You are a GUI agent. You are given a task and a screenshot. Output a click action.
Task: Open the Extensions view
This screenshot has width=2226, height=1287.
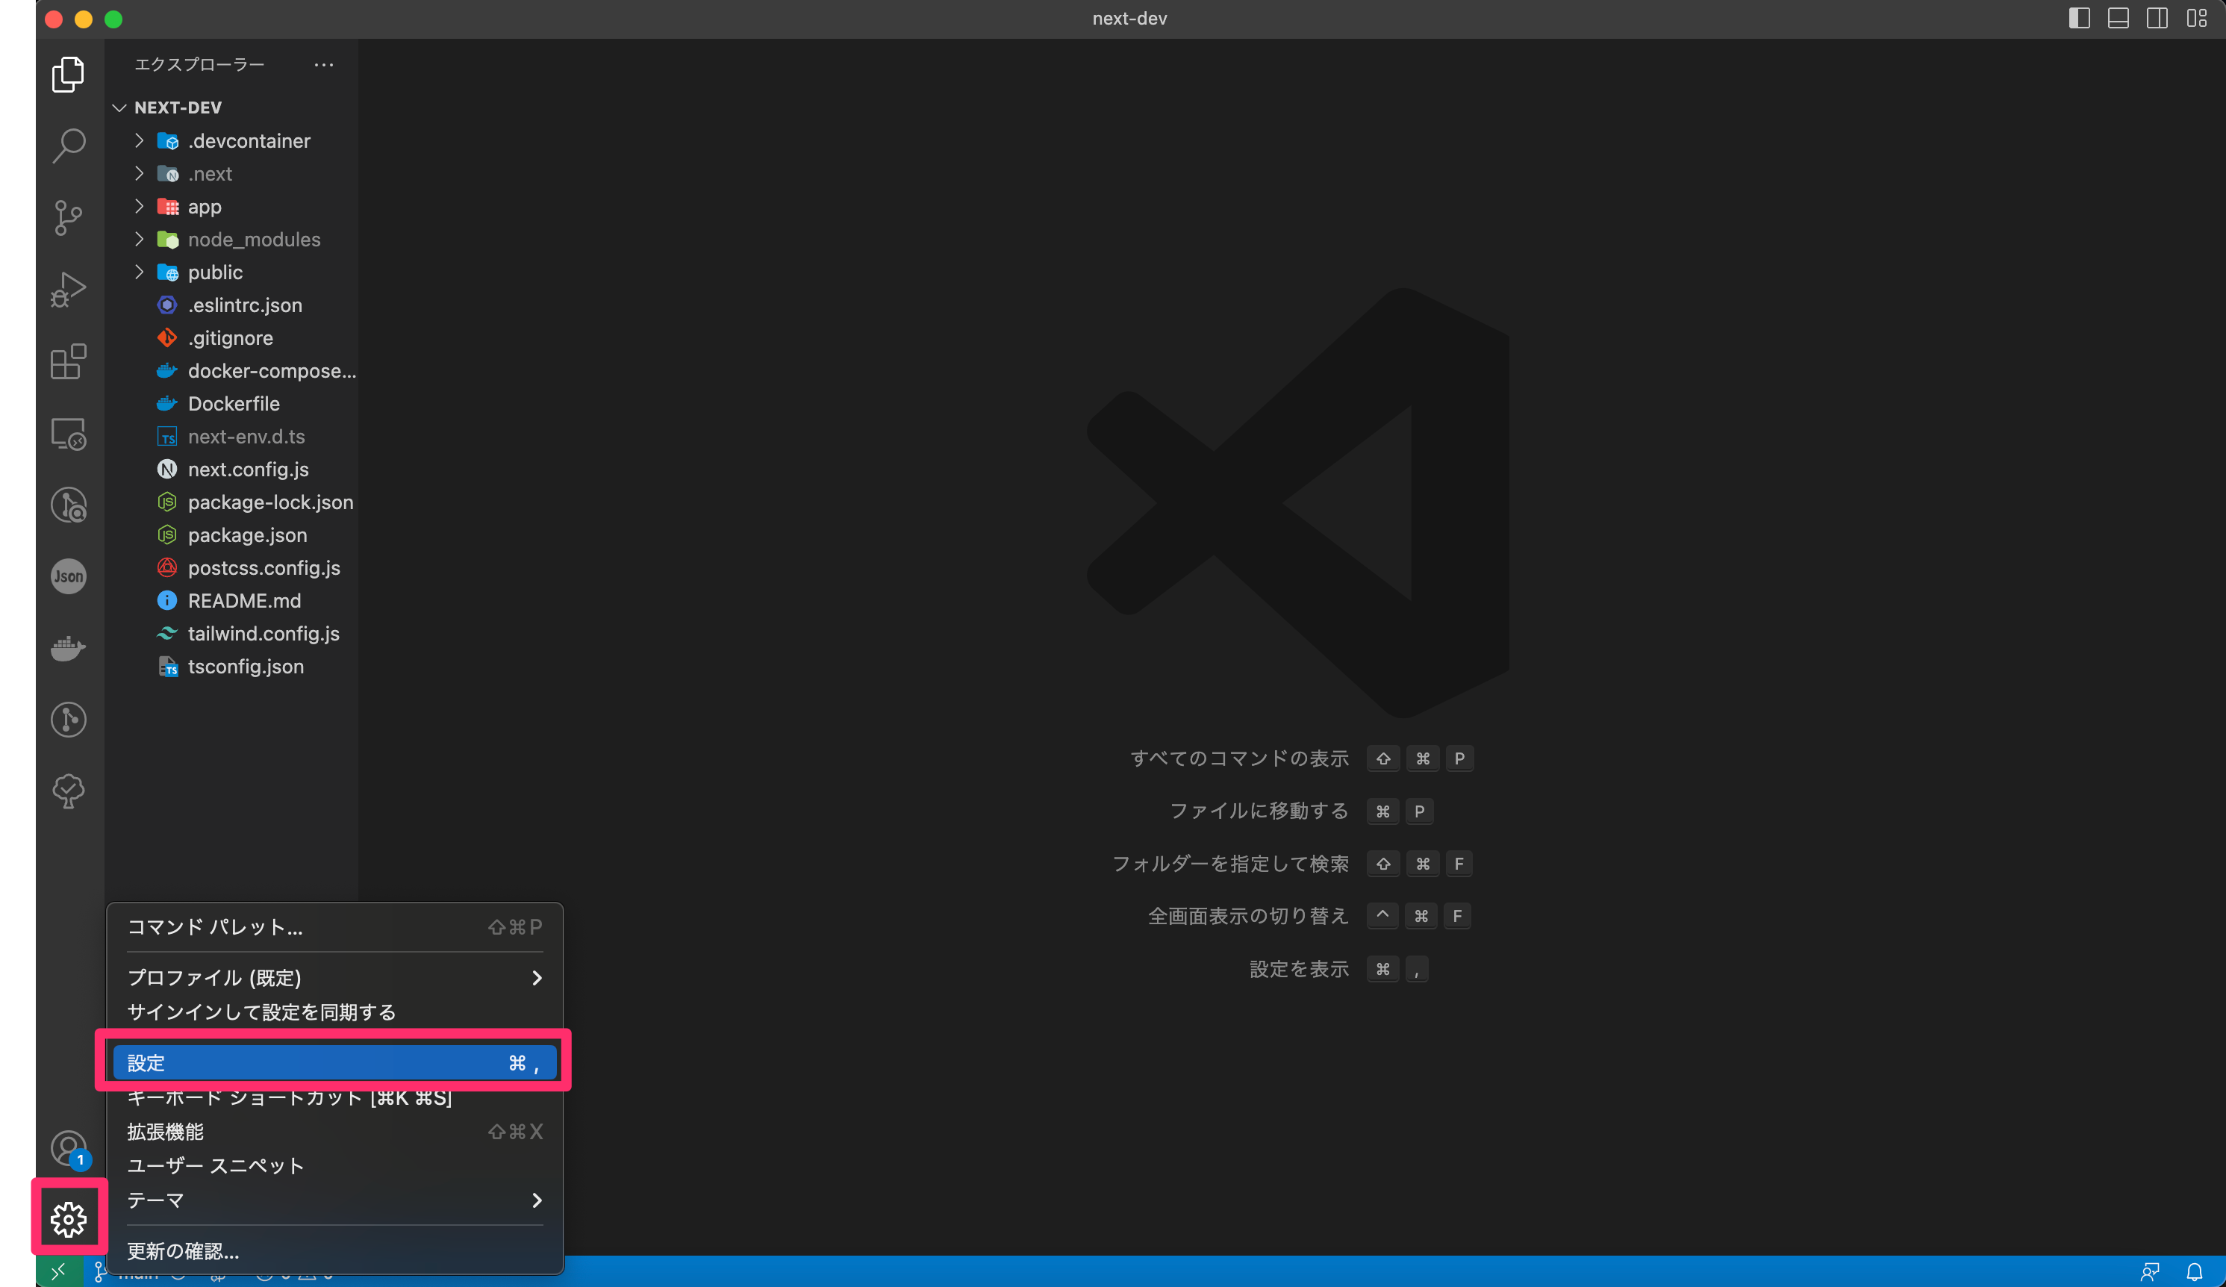[68, 362]
